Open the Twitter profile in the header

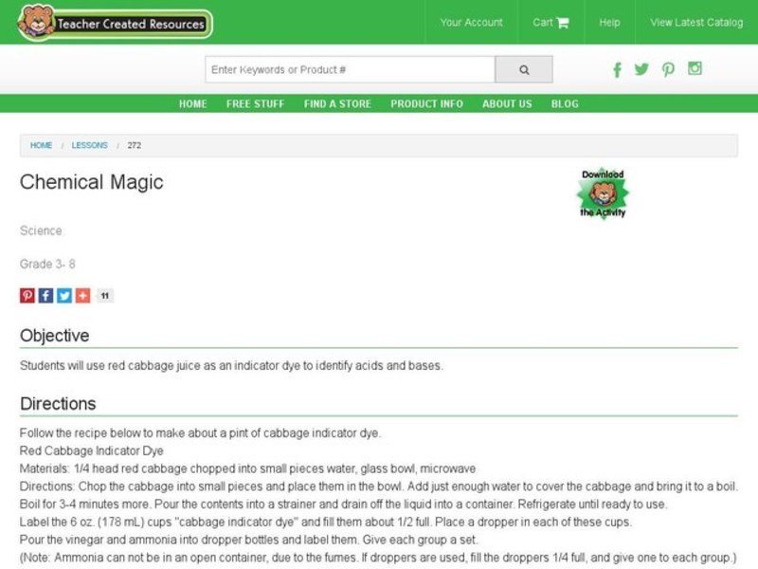642,69
